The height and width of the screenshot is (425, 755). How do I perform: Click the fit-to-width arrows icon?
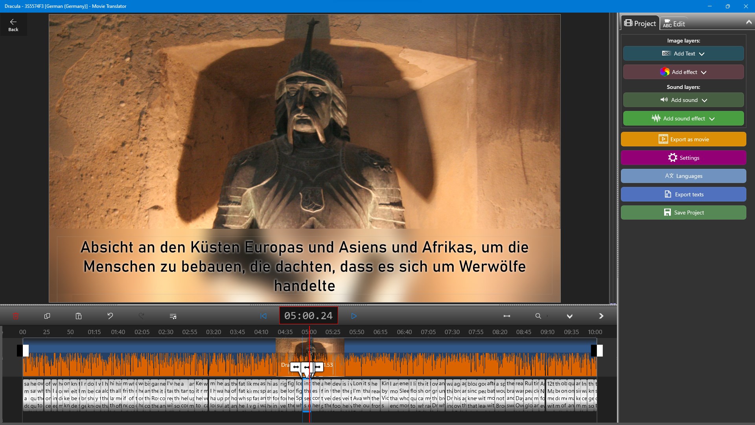(507, 316)
